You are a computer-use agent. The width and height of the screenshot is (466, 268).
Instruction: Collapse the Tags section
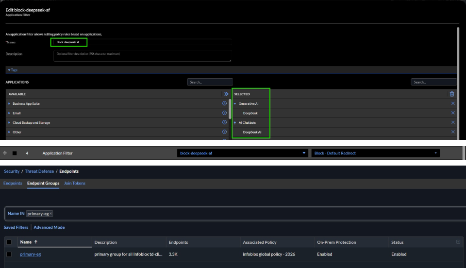13,70
